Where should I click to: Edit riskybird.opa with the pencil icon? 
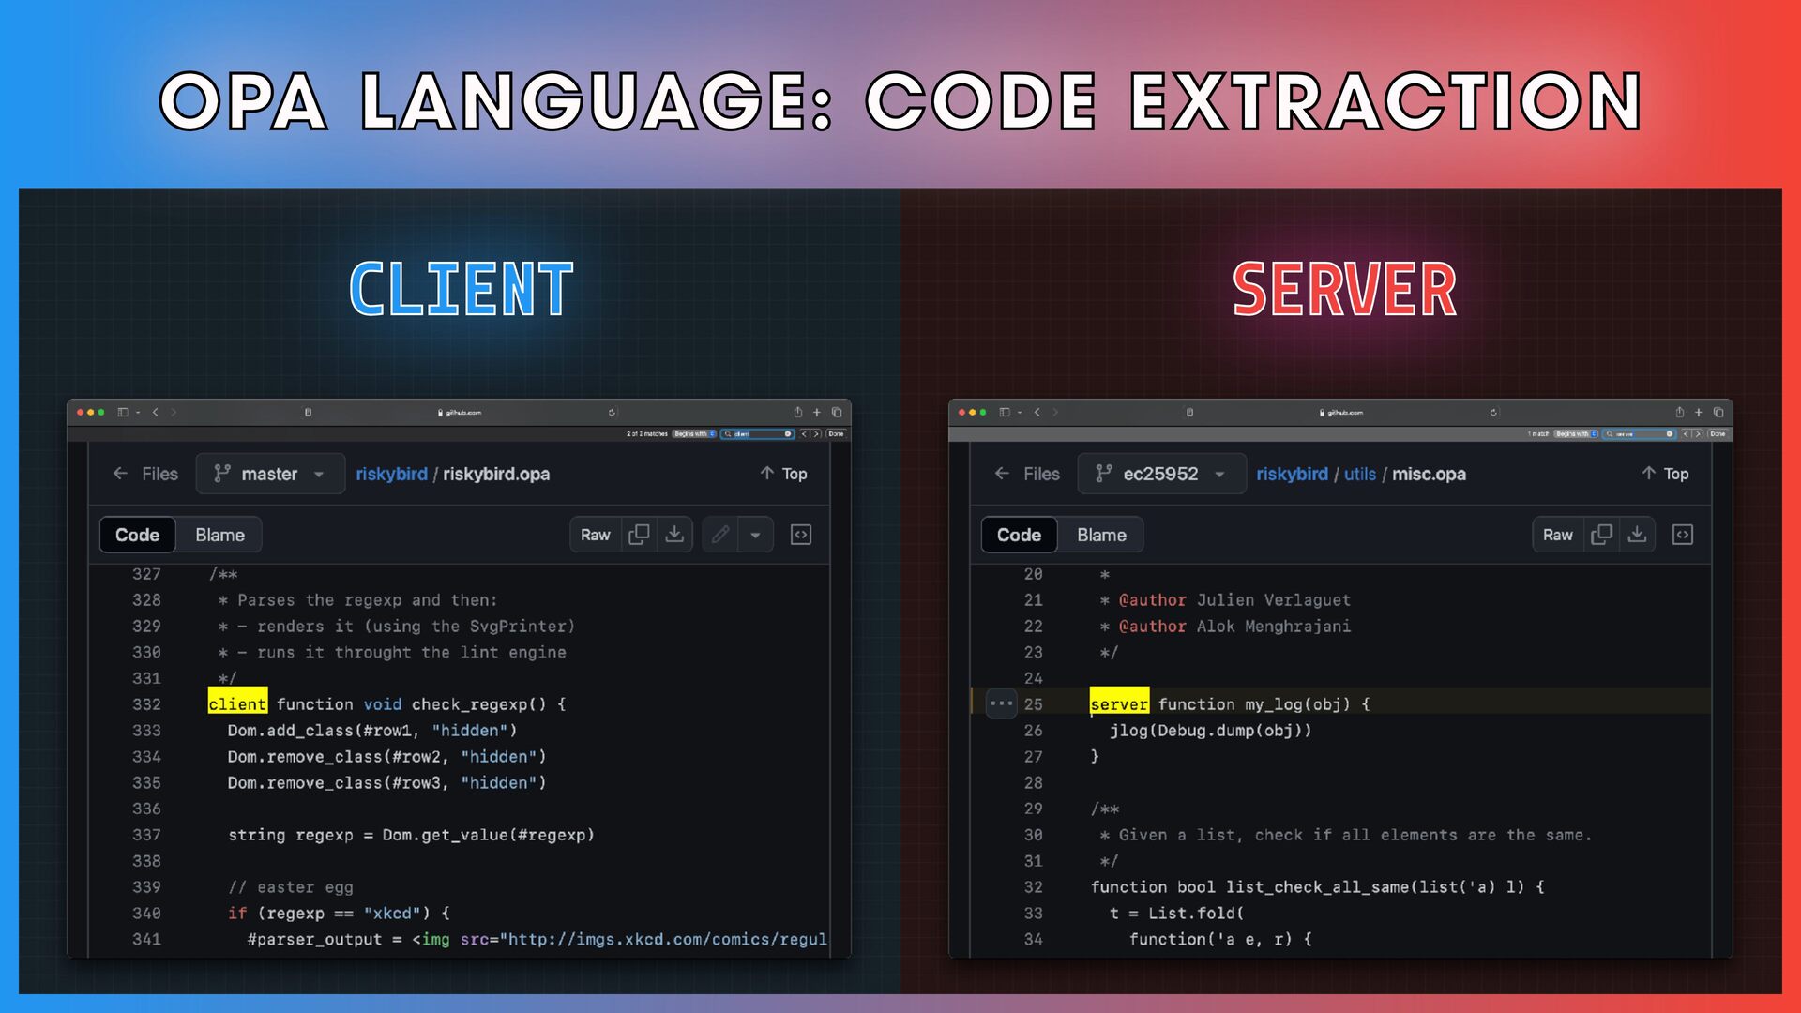click(720, 535)
